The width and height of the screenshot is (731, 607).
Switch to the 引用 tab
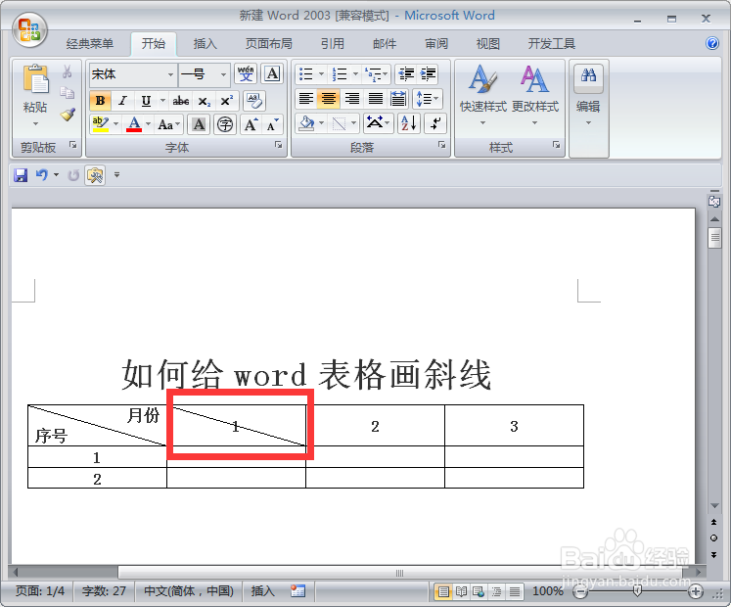[333, 44]
